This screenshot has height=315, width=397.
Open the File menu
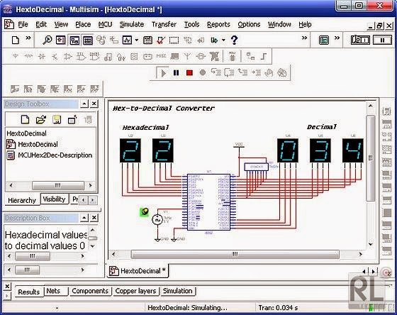point(23,24)
